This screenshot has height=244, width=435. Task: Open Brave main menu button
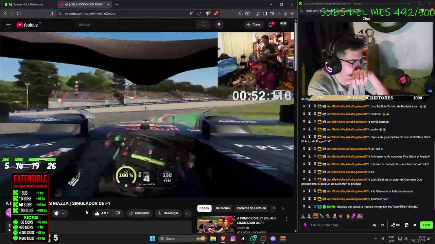[x=292, y=14]
